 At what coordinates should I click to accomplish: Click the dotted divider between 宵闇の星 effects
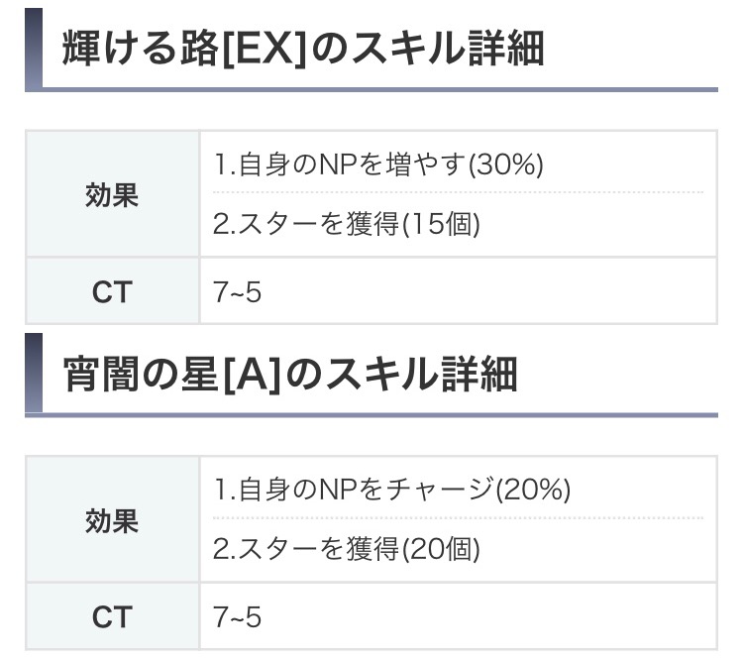[x=458, y=517]
